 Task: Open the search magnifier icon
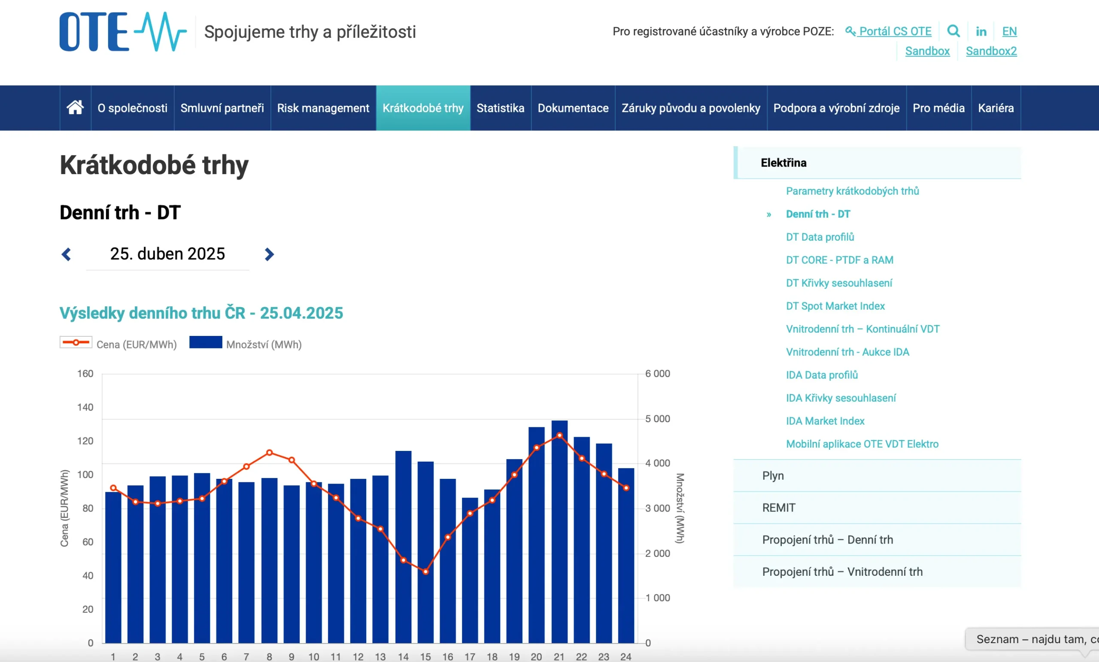click(x=953, y=31)
